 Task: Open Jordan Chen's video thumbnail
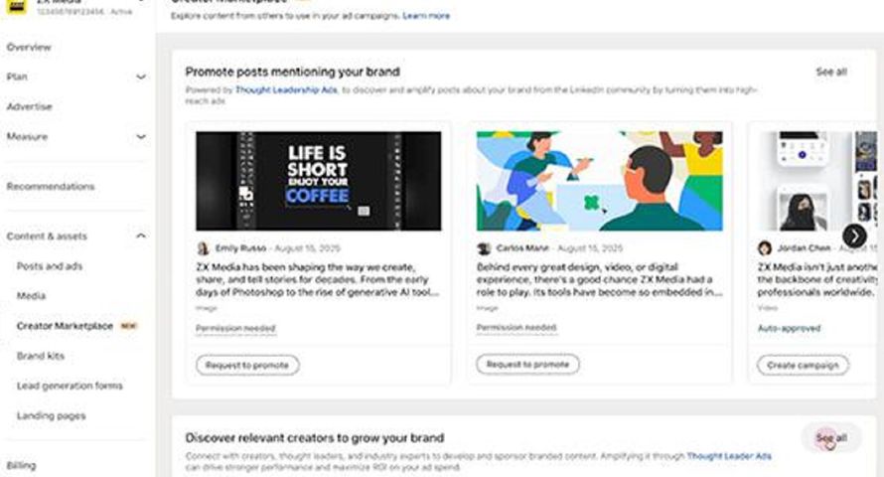click(816, 181)
